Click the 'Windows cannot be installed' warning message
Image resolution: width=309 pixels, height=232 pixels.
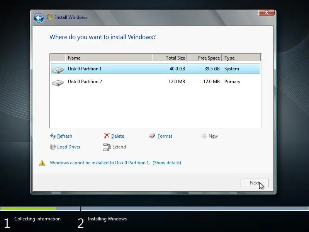(100, 163)
